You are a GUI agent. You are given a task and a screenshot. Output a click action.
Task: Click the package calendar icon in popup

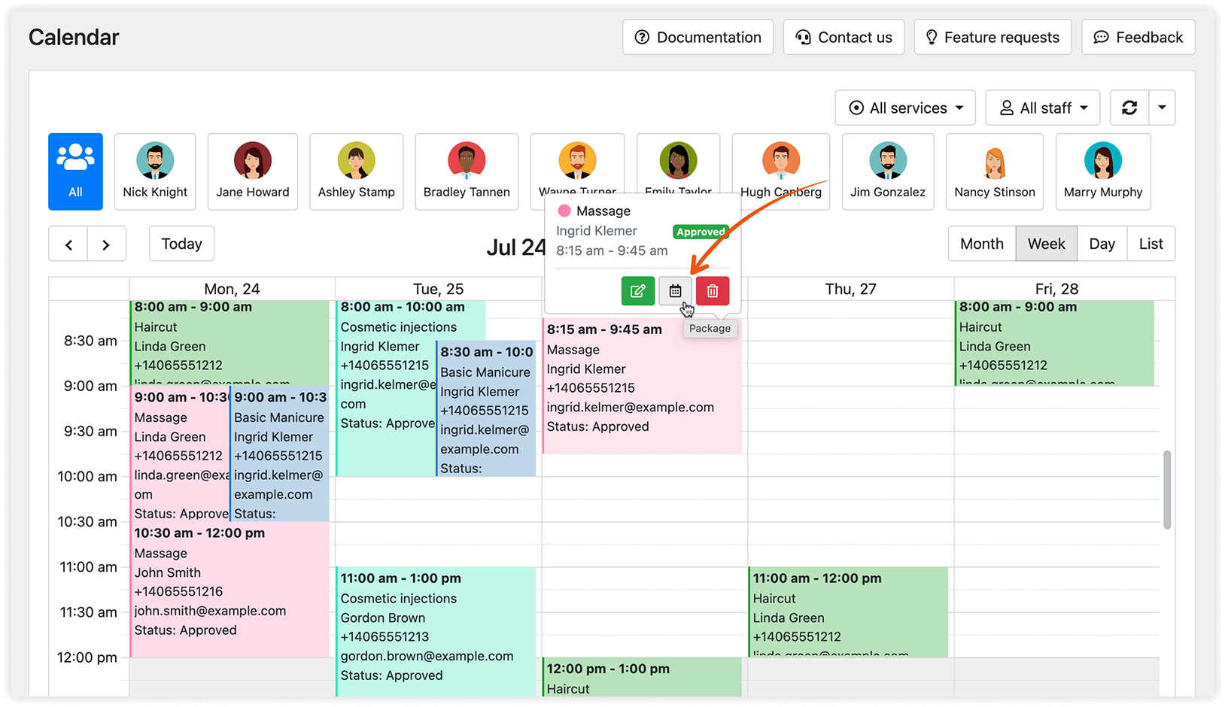pyautogui.click(x=675, y=291)
